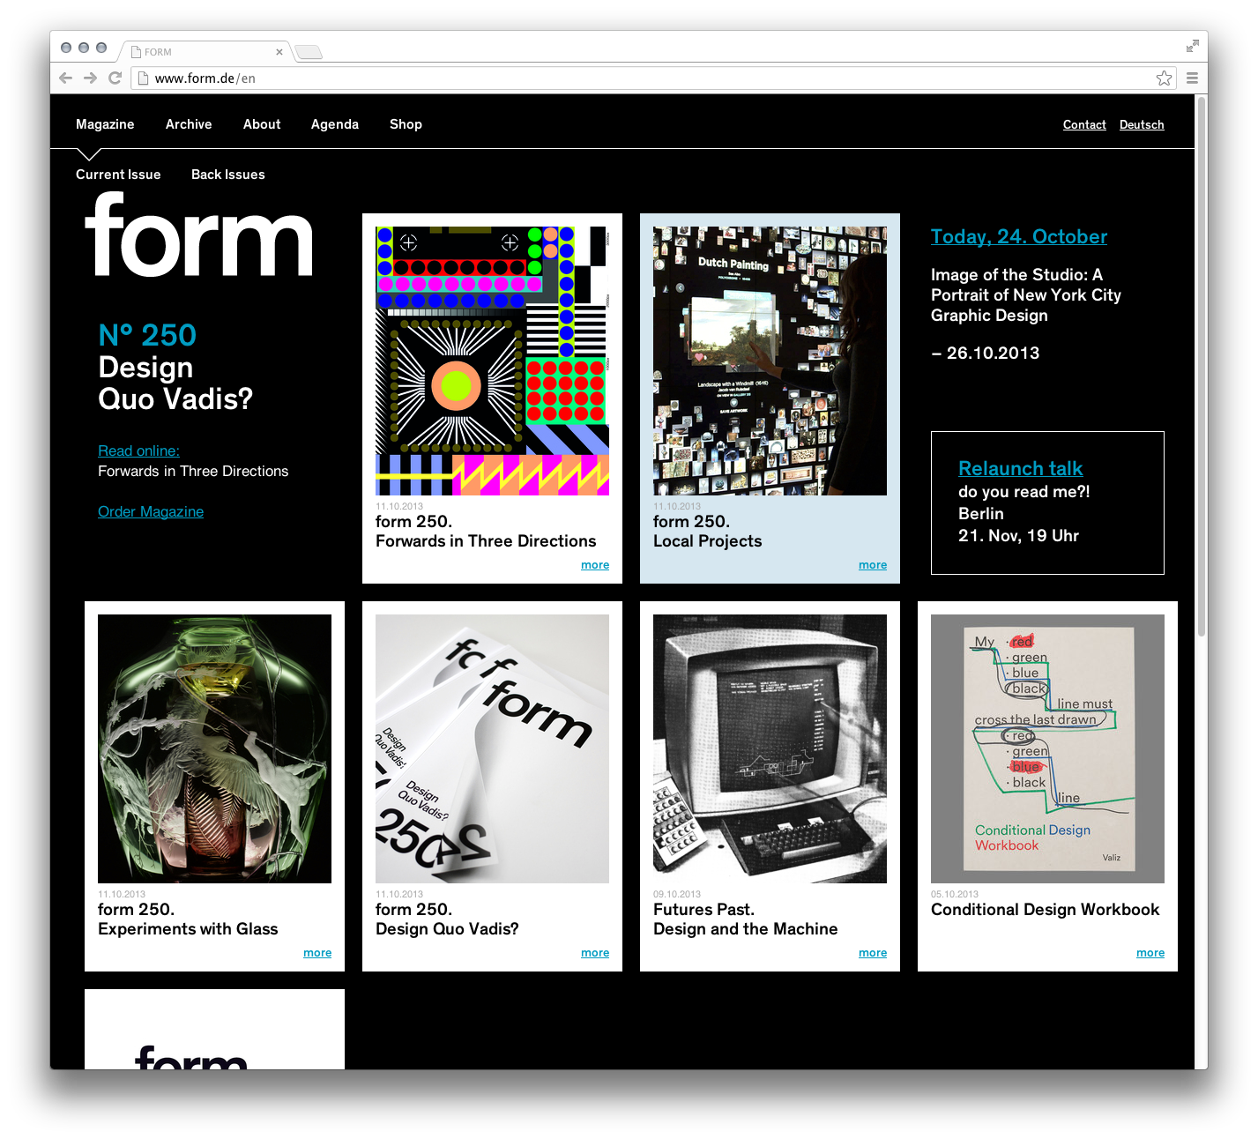This screenshot has height=1139, width=1258.
Task: Enter fullscreen with the expand arrows icon
Action: point(1192,46)
